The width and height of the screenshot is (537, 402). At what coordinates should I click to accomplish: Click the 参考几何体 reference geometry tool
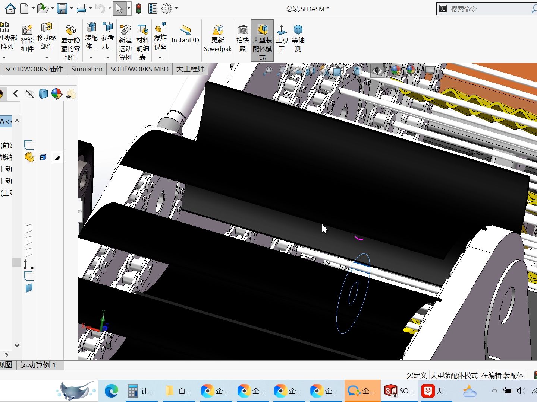pos(107,36)
